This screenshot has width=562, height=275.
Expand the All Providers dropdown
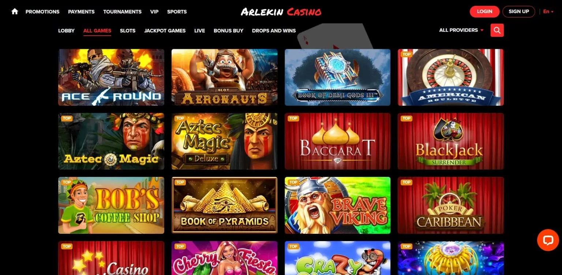click(x=461, y=30)
